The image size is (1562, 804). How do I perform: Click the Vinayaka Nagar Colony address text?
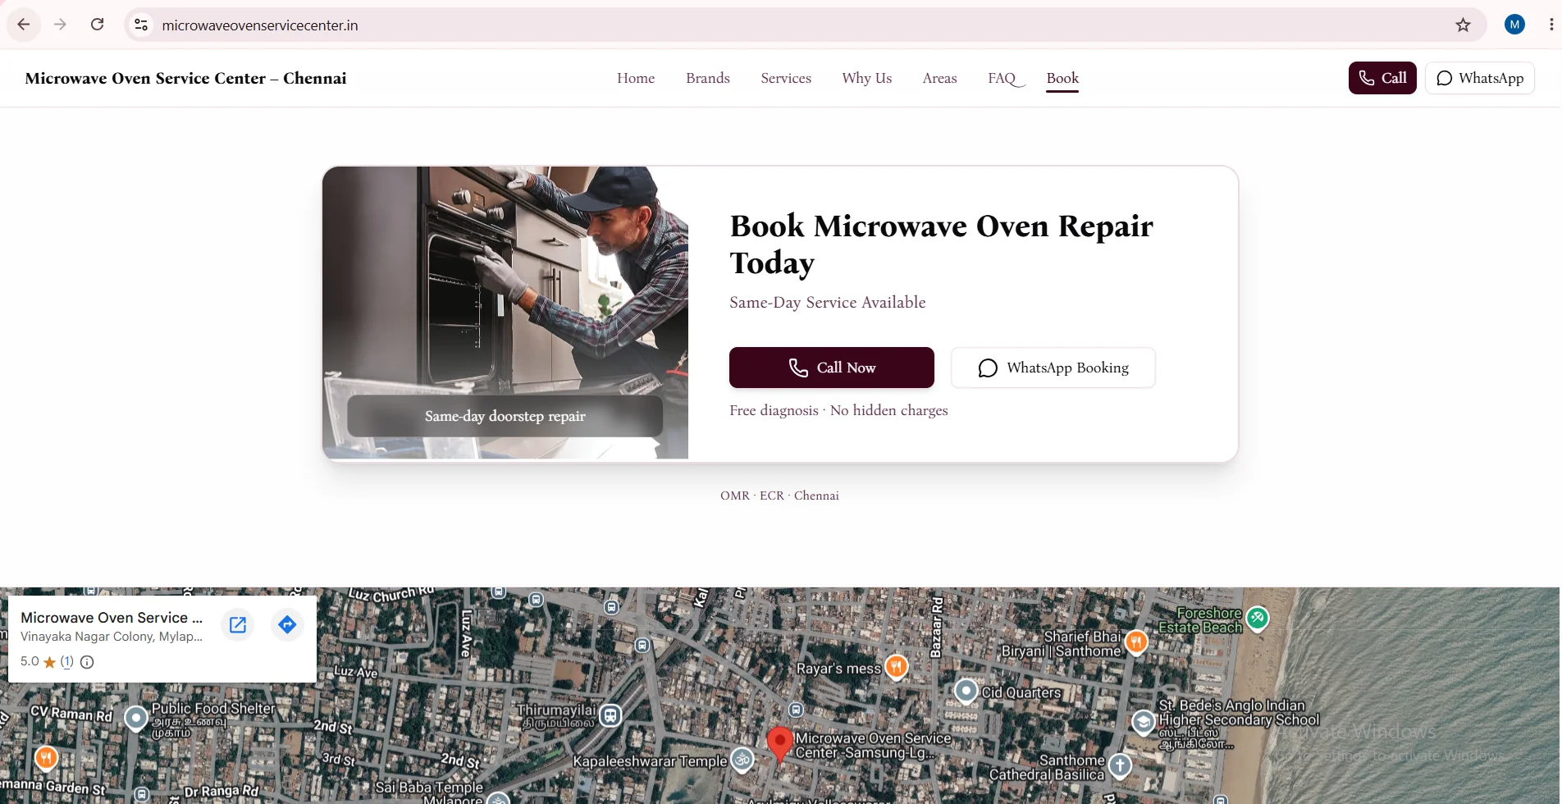112,637
